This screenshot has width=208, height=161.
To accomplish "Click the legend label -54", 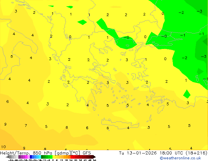I will click(x=10, y=160).
